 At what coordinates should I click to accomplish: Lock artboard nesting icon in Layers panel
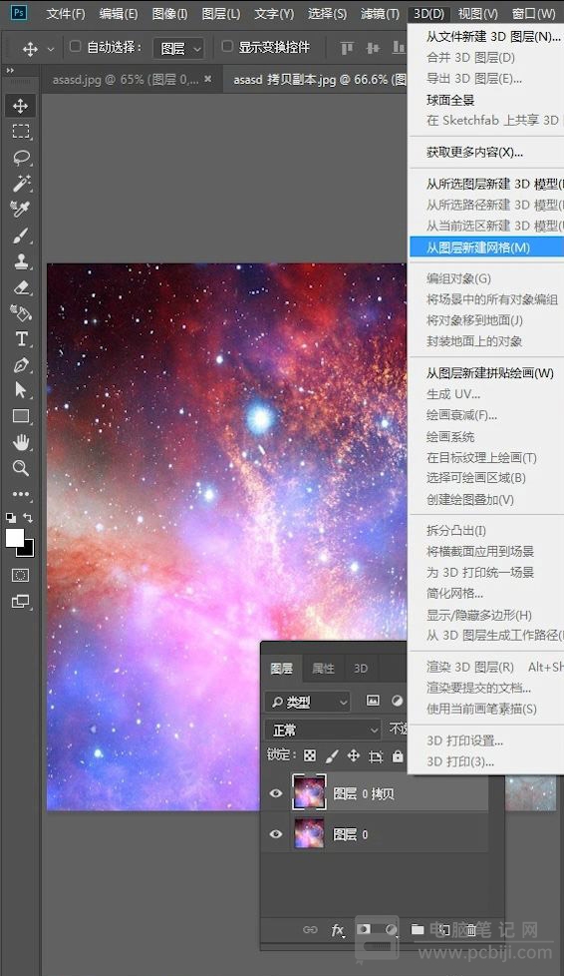coord(376,756)
